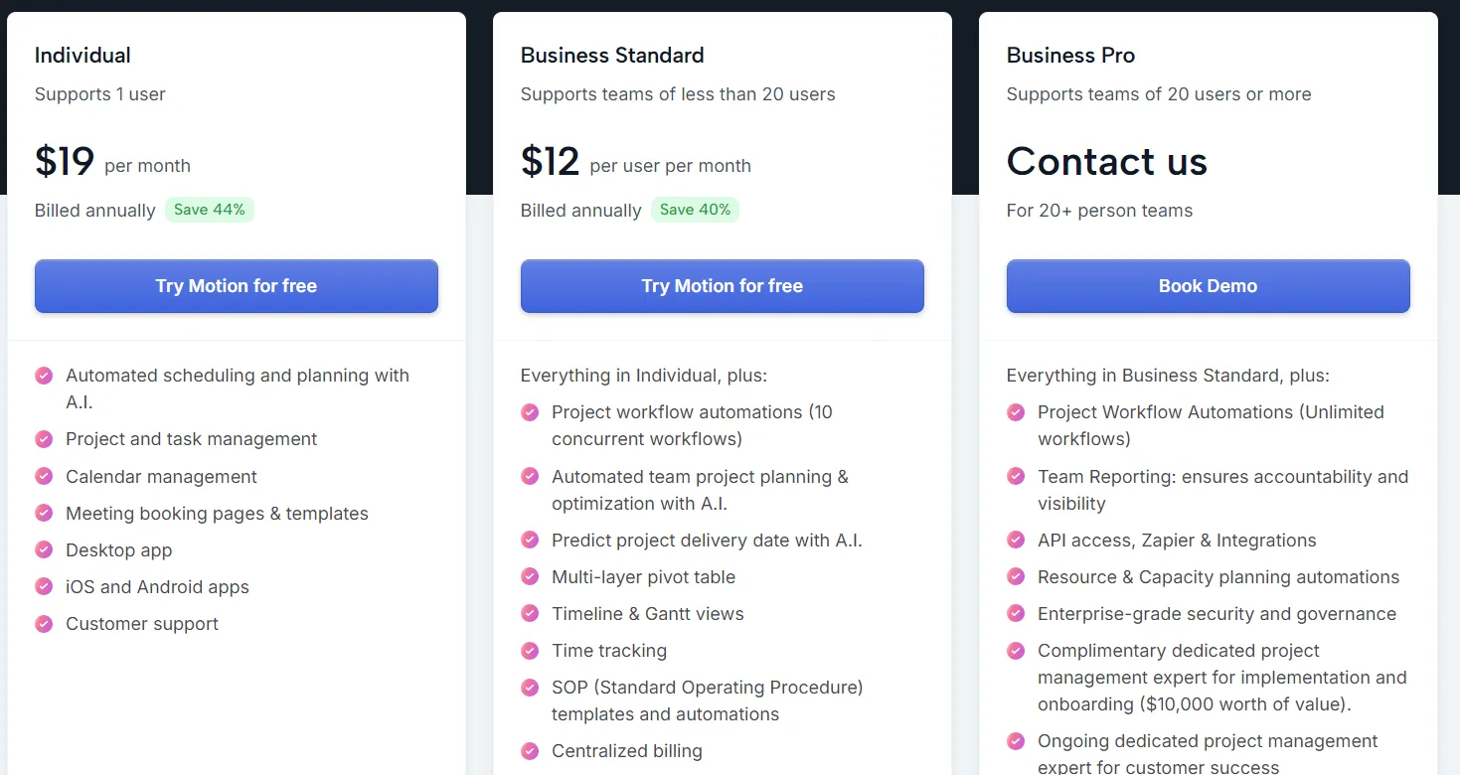Click checkmark beside API access, Zapier & Integrations
Screen dimensions: 1460x775
(x=1016, y=541)
